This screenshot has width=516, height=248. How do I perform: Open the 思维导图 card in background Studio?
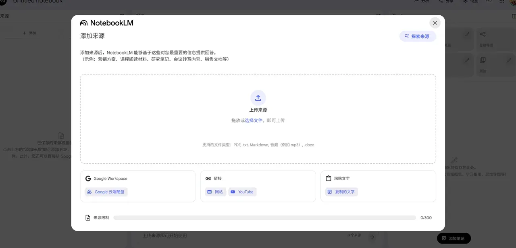(x=496, y=40)
